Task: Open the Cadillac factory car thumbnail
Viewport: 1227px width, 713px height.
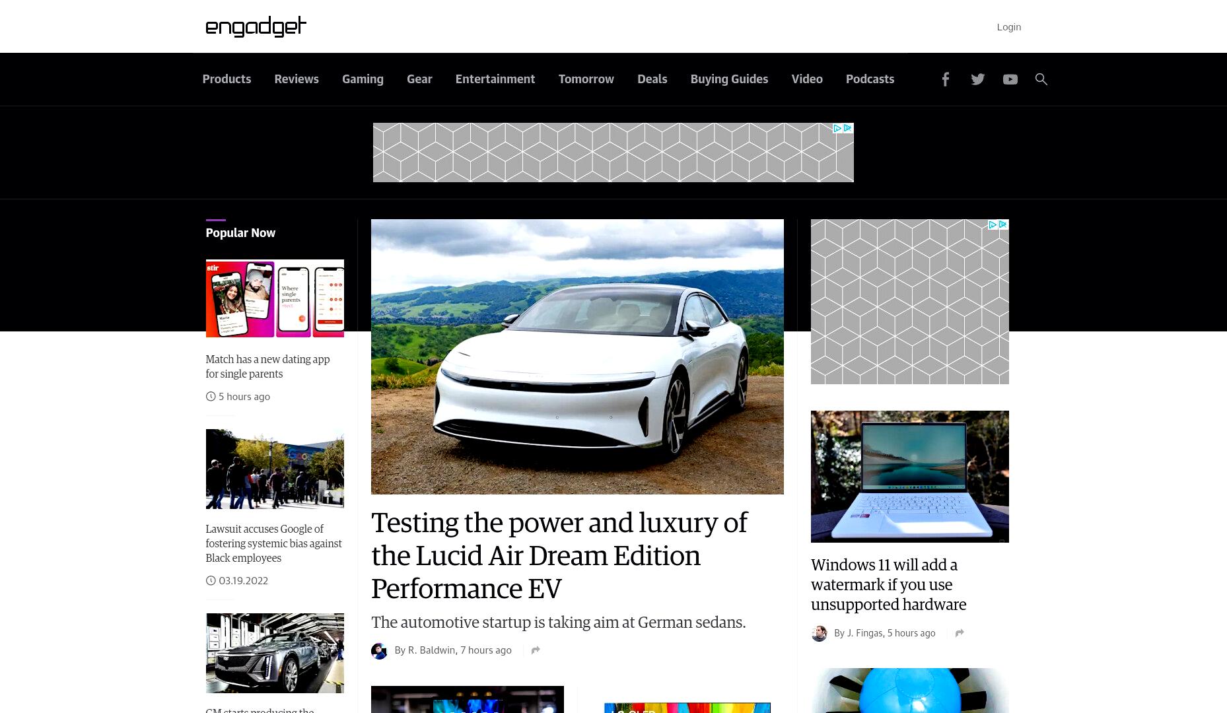Action: 275,653
